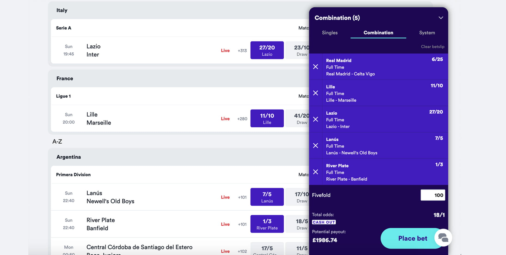The height and width of the screenshot is (255, 506).
Task: Switch to the System tab
Action: click(x=427, y=33)
